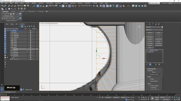The image size is (181, 101).
Task: Activate the Select and Rotate tool
Action: (x=41, y=6)
